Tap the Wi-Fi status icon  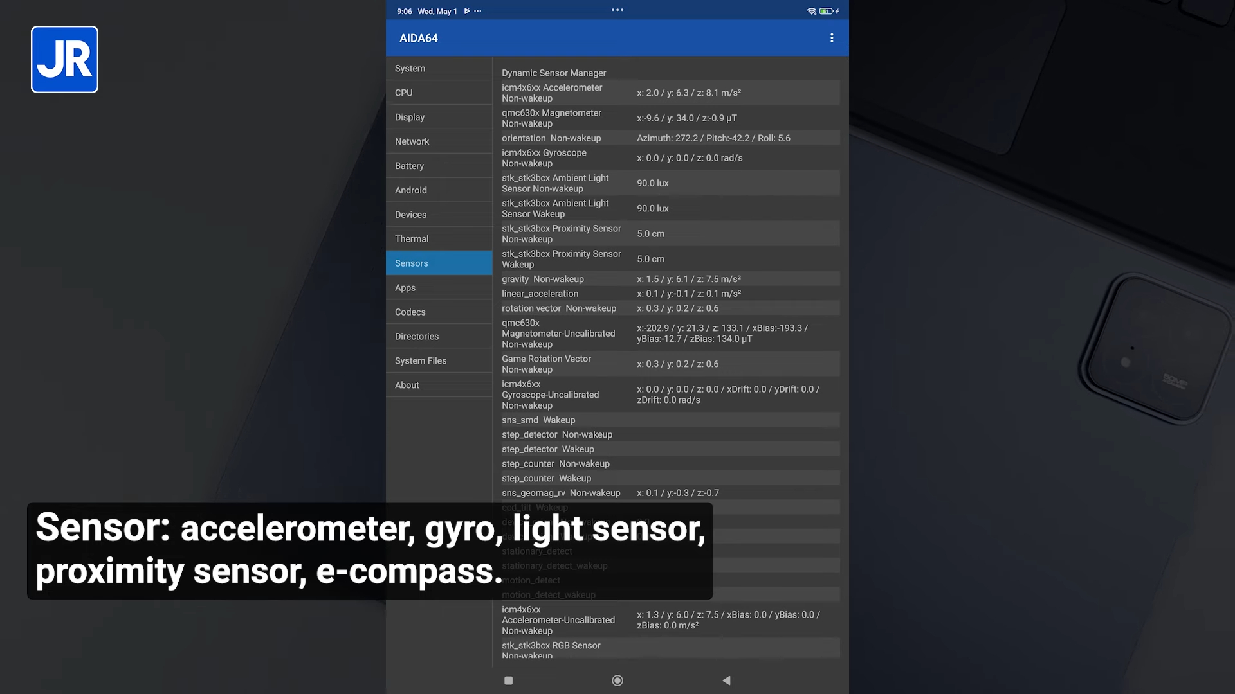[811, 11]
